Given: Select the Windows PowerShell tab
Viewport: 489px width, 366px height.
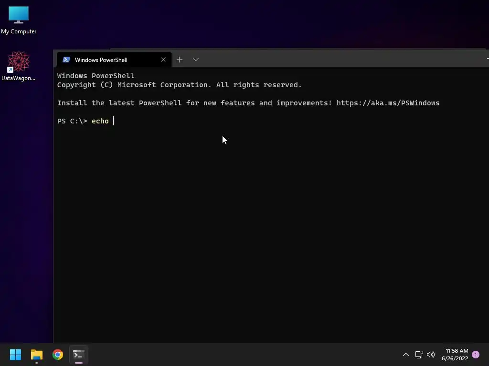Looking at the screenshot, I should click(x=114, y=60).
